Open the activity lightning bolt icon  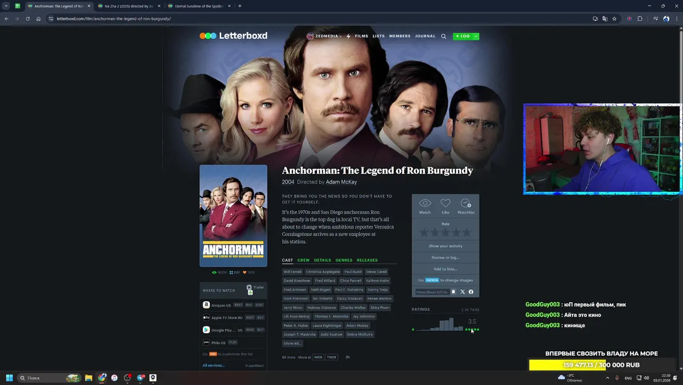click(x=348, y=36)
